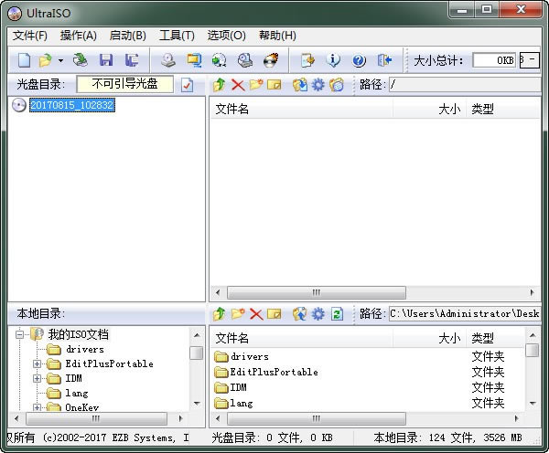Click red X delete icon in image pane

coord(238,85)
